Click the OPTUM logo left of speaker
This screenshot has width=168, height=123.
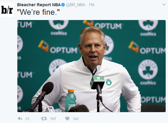[x=58, y=47]
